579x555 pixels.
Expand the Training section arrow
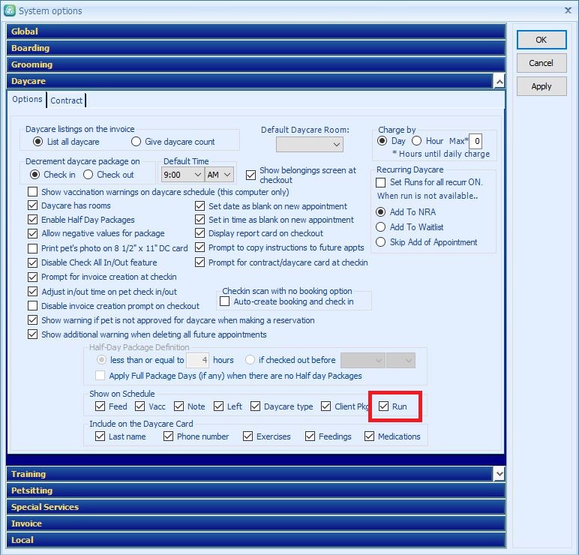tap(499, 474)
